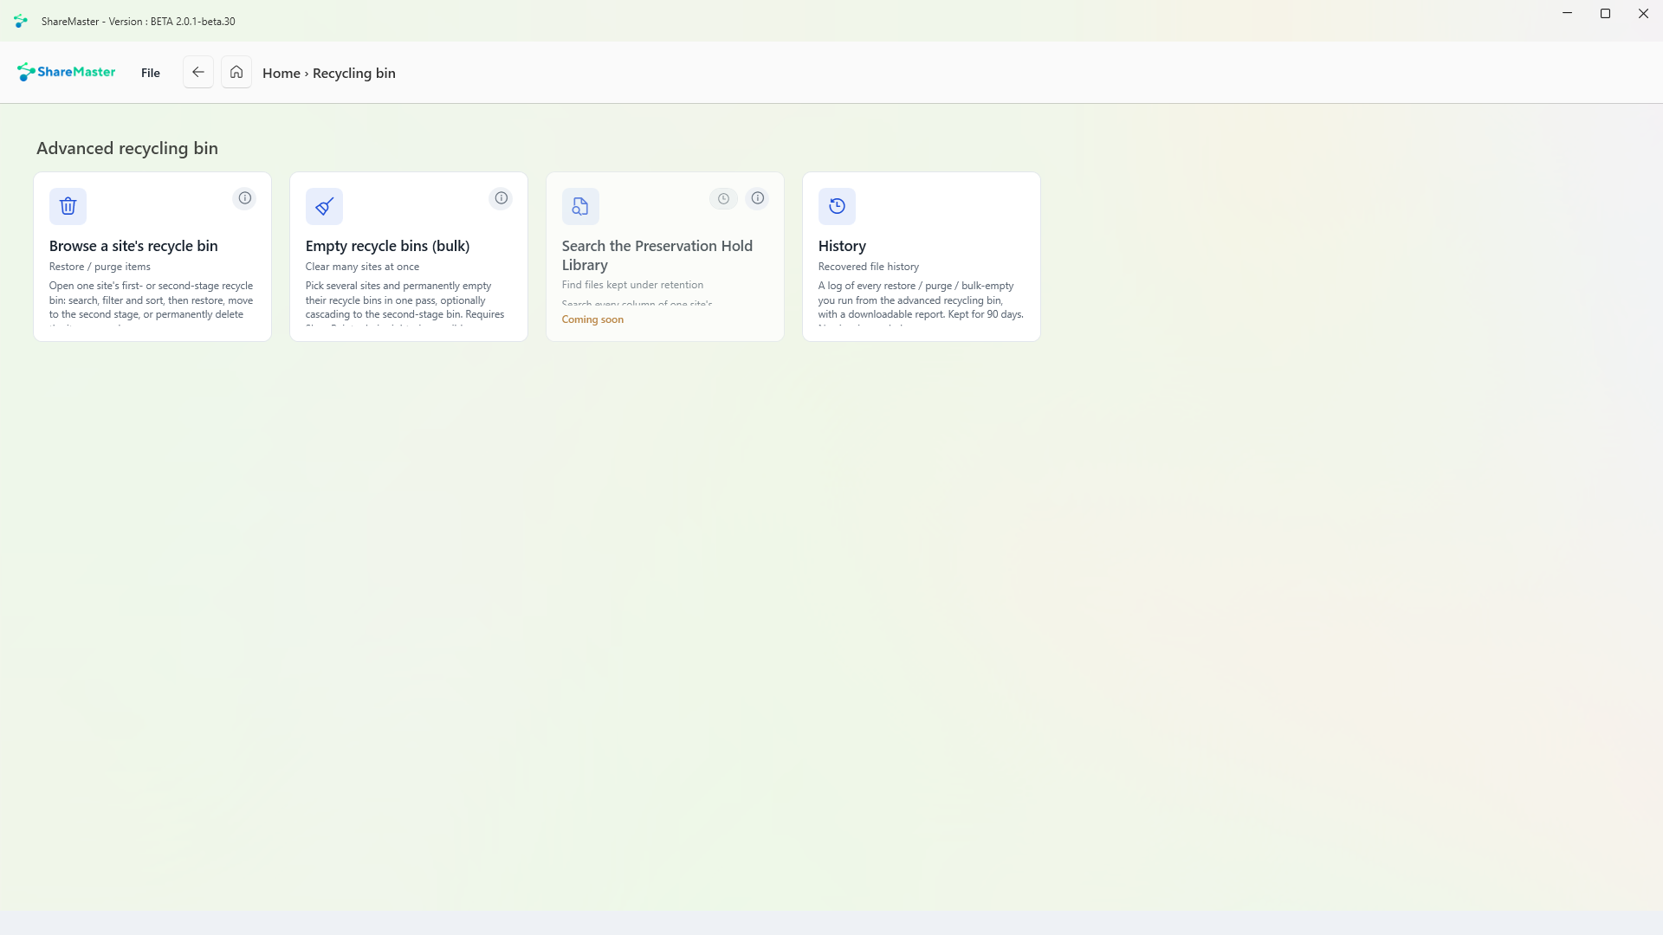Minimize the ShareMaster window
Screen dimensions: 1663x935
[1567, 14]
